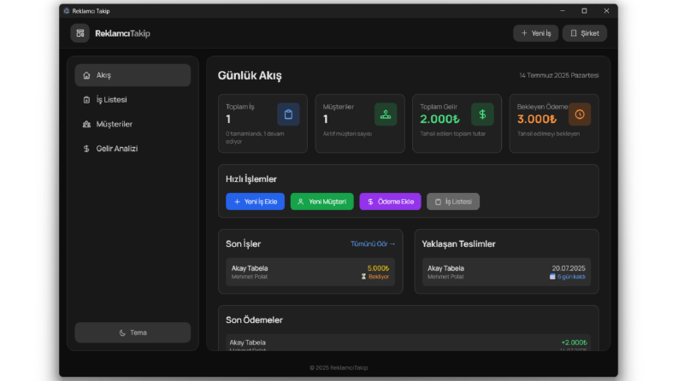Click the 6 gün kaldı label
This screenshot has width=678, height=381.
(571, 277)
